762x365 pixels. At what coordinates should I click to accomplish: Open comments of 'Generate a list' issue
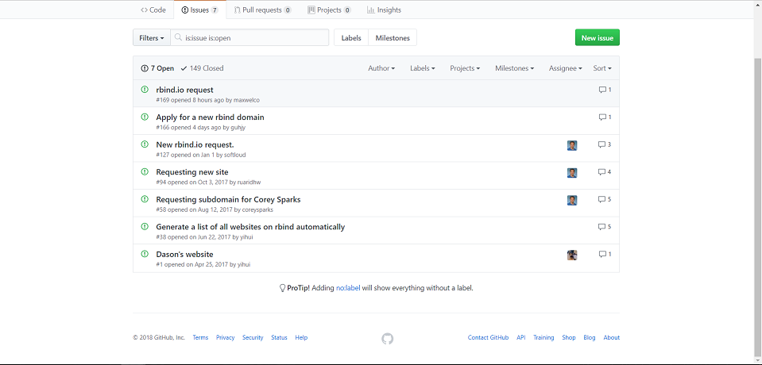605,227
